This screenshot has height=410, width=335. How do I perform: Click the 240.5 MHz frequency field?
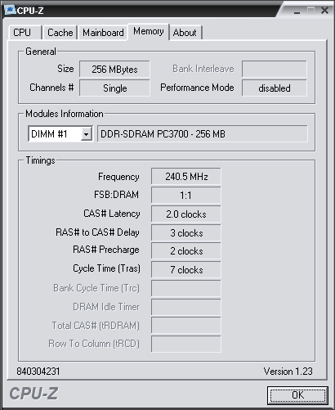(186, 177)
